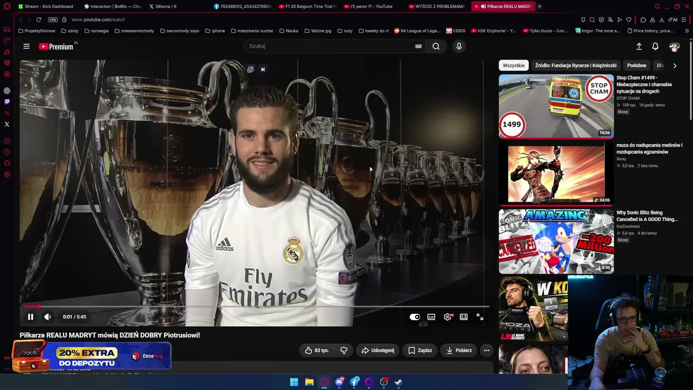Open muza do nadupcania metinów thumbnail
This screenshot has width=693, height=390.
click(x=556, y=174)
